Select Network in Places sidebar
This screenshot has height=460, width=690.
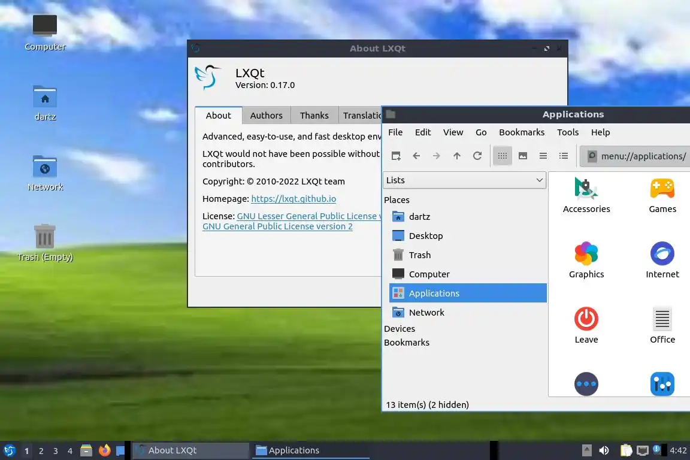(x=468, y=312)
